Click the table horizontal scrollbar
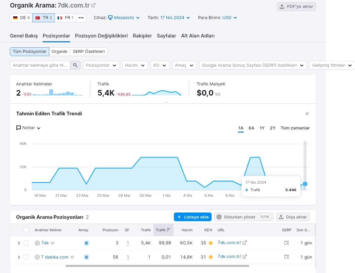The height and width of the screenshot is (273, 355). (x=157, y=266)
